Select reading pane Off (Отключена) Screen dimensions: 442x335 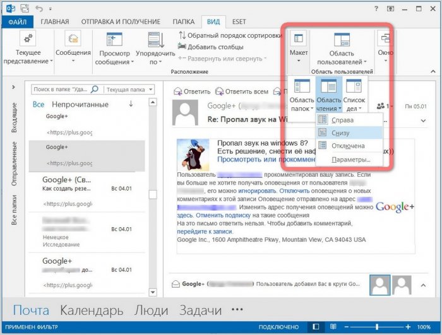349,146
